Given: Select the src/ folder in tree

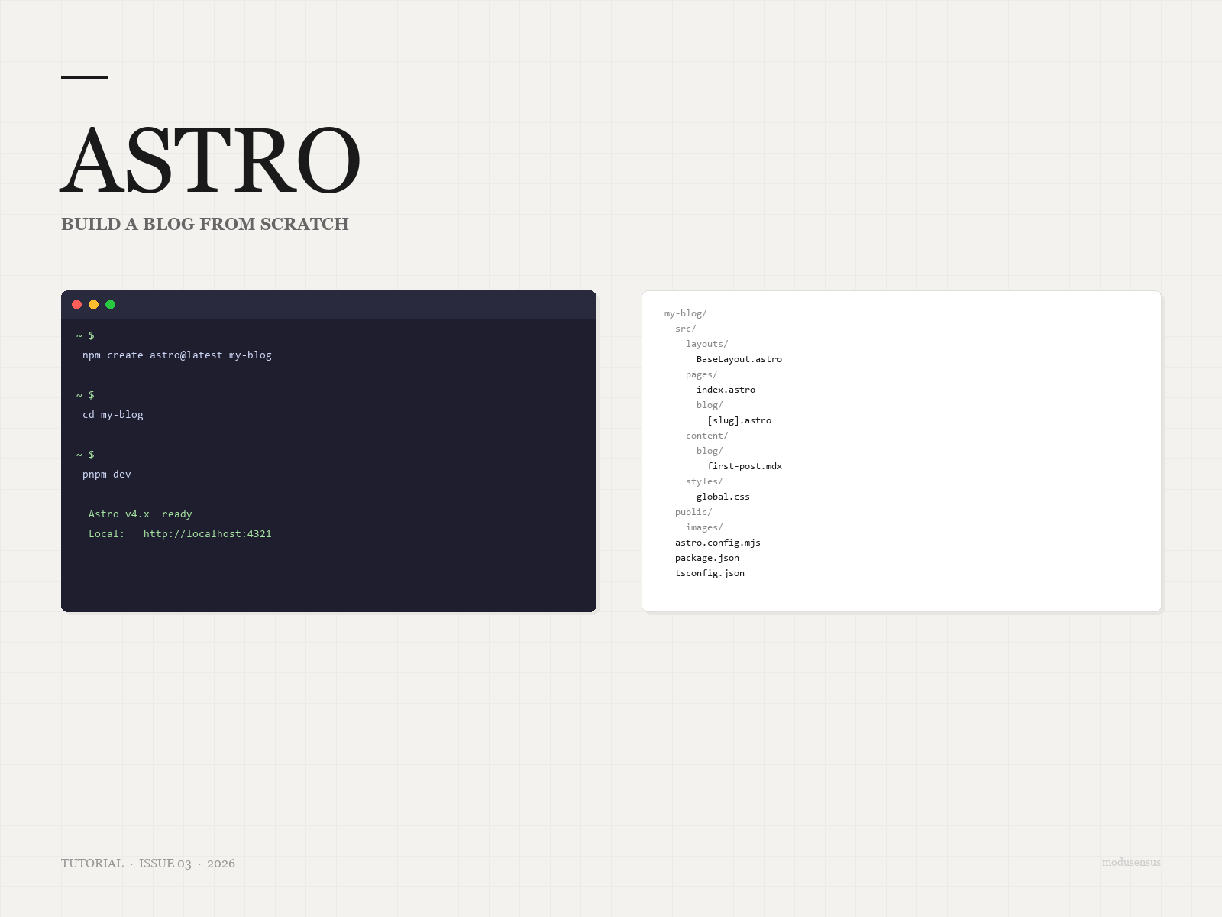Looking at the screenshot, I should (686, 329).
